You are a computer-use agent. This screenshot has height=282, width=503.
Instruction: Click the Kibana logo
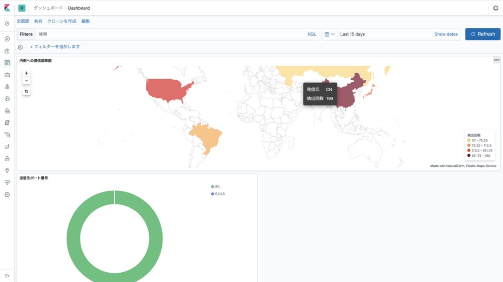coord(7,8)
